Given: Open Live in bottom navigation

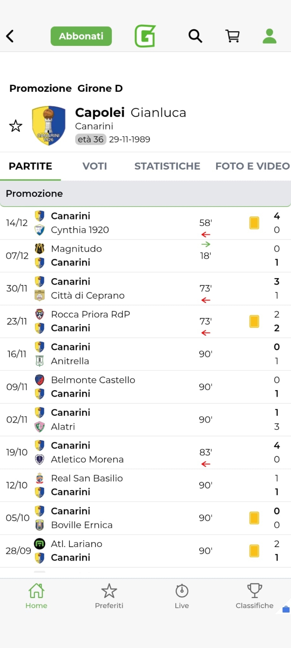Looking at the screenshot, I should pyautogui.click(x=182, y=596).
